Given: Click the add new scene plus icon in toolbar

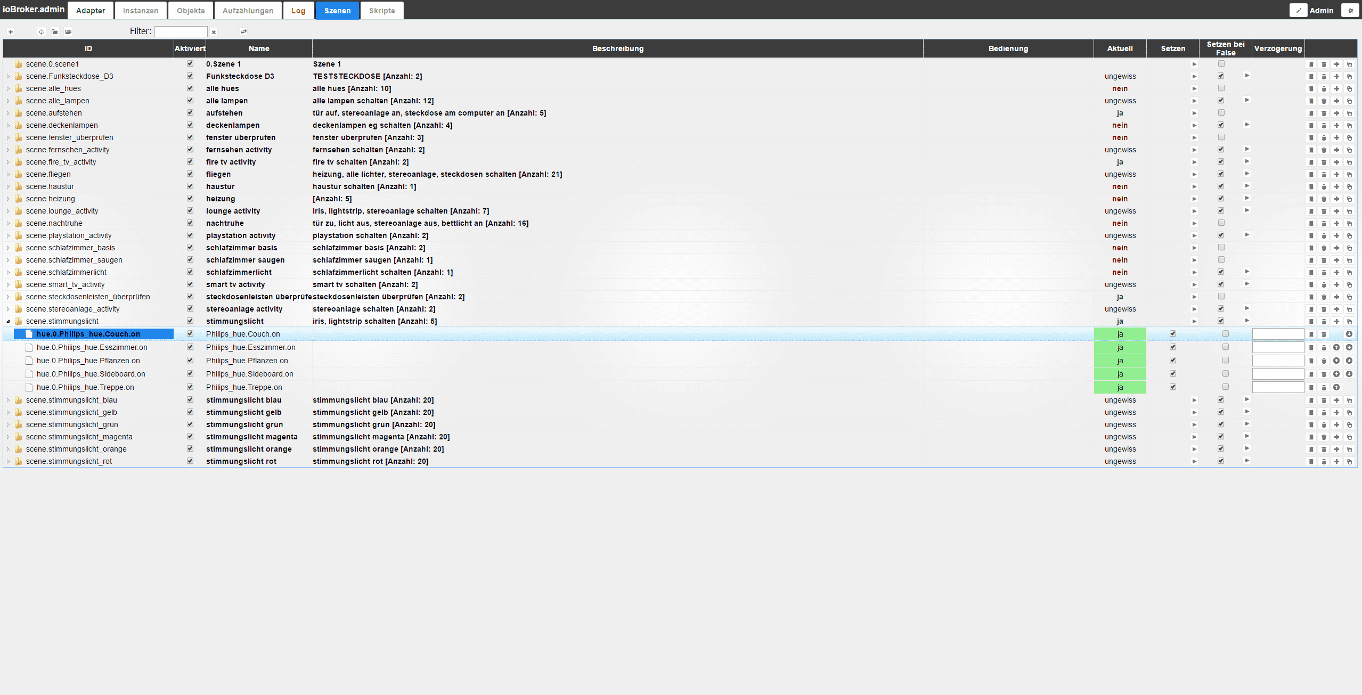Looking at the screenshot, I should [x=11, y=32].
